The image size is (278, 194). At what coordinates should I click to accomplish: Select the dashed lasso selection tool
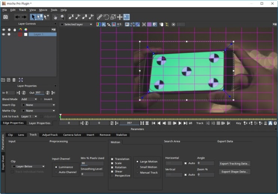106,17
